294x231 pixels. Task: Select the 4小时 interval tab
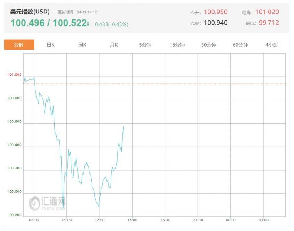pyautogui.click(x=271, y=45)
